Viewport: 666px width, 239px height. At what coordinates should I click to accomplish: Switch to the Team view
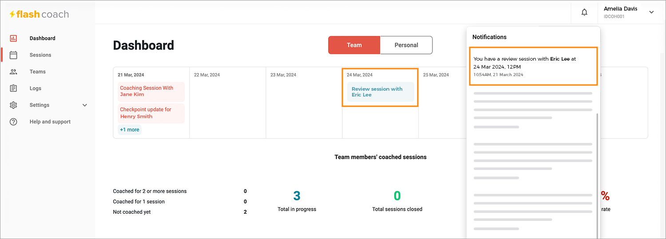(354, 45)
